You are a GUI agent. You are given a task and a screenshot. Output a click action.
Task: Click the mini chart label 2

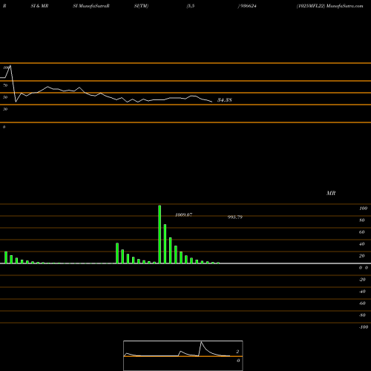[237, 352]
